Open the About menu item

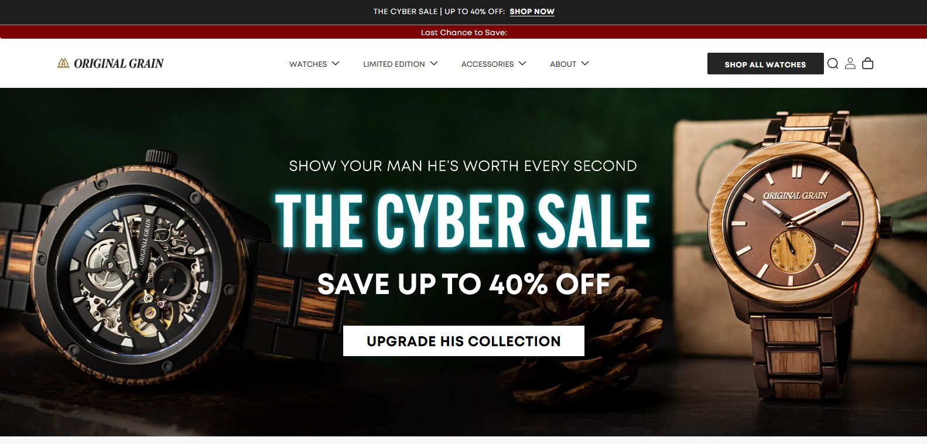pos(563,64)
